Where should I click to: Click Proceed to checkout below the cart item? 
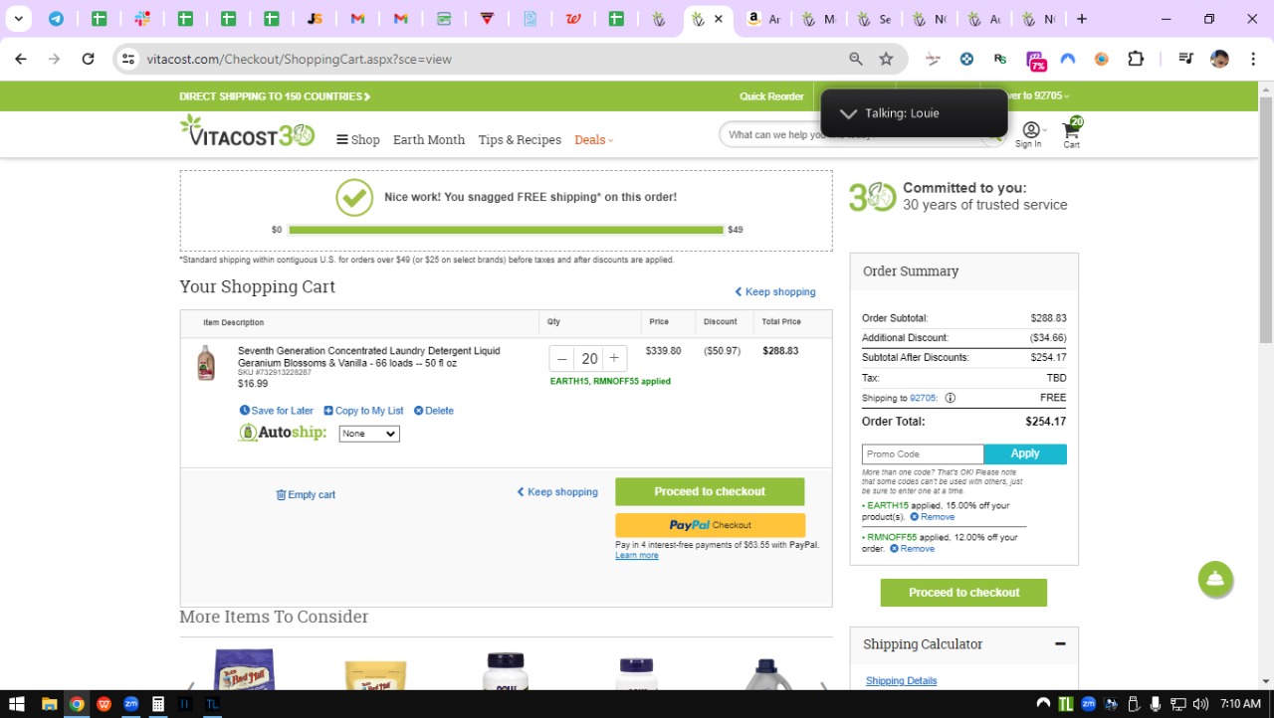point(710,491)
